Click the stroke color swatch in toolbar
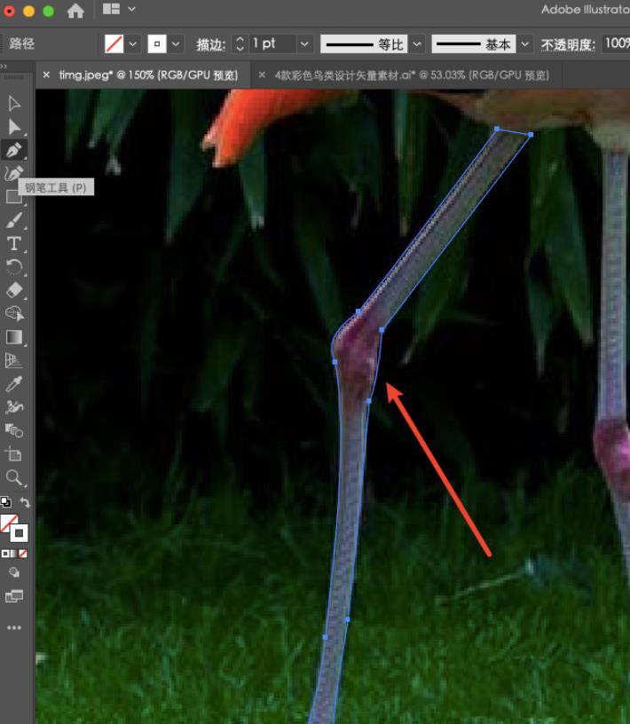This screenshot has height=724, width=630. pos(19,532)
